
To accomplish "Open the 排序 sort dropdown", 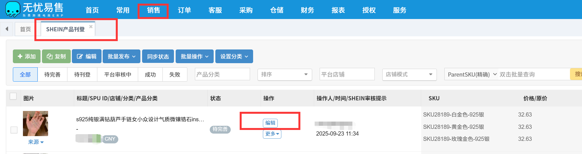I will pyautogui.click(x=284, y=74).
